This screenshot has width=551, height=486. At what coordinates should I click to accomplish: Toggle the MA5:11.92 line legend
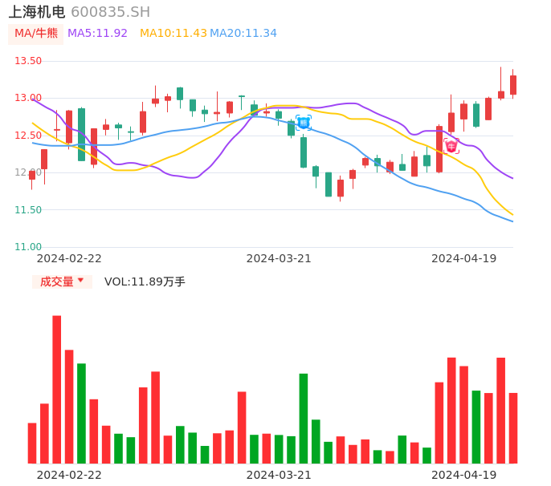pyautogui.click(x=98, y=34)
